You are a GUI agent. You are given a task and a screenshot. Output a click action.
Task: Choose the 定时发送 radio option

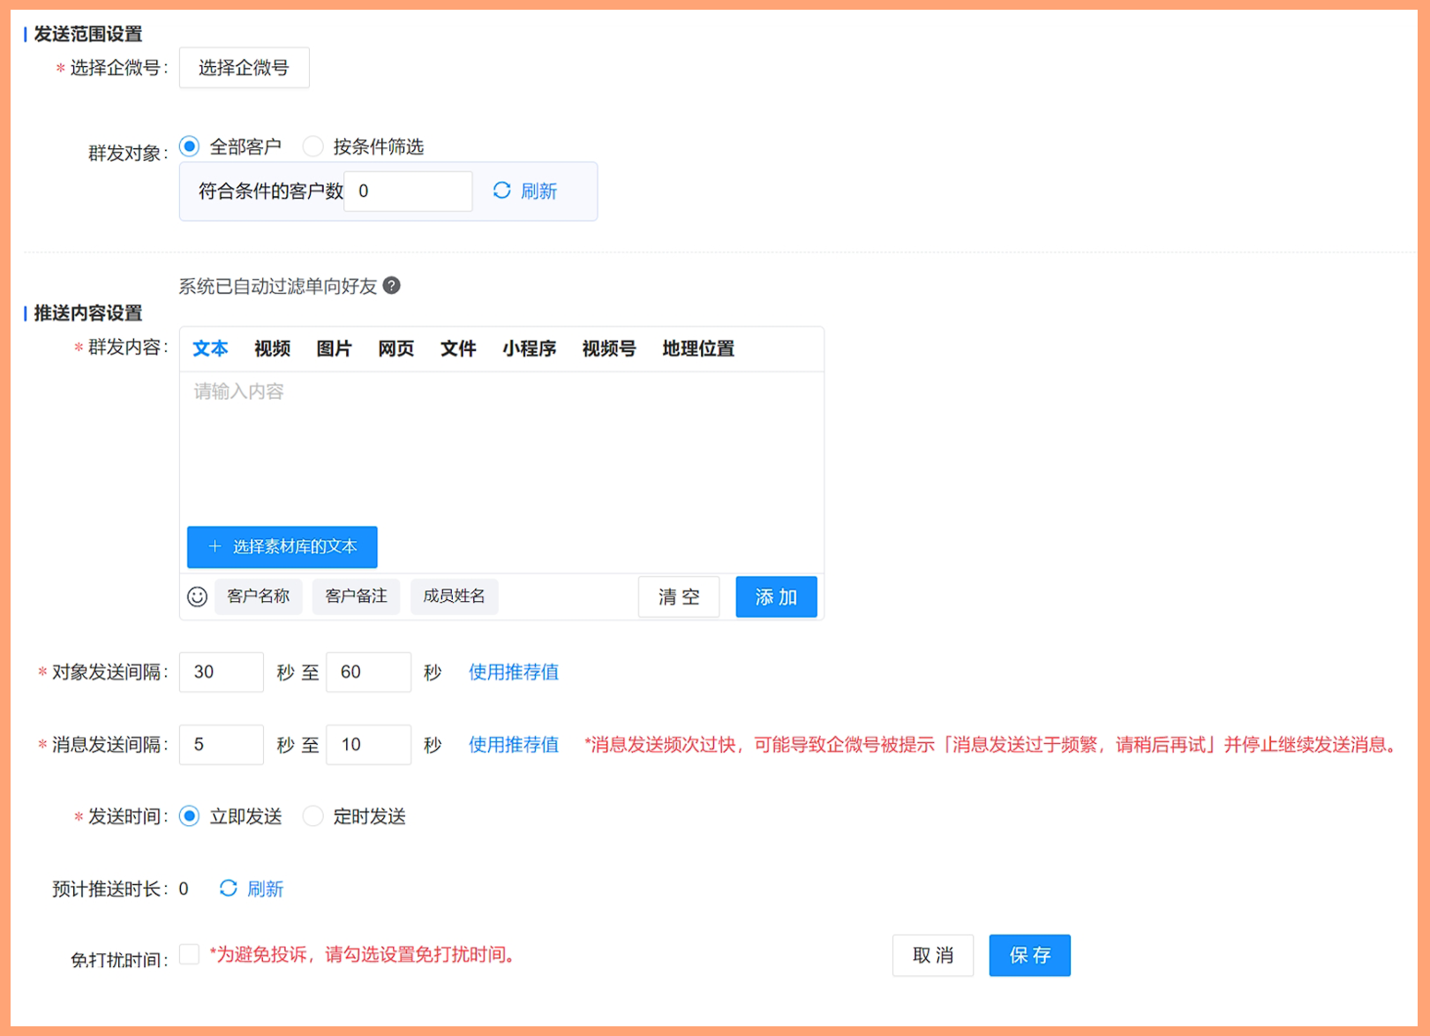[x=312, y=816]
